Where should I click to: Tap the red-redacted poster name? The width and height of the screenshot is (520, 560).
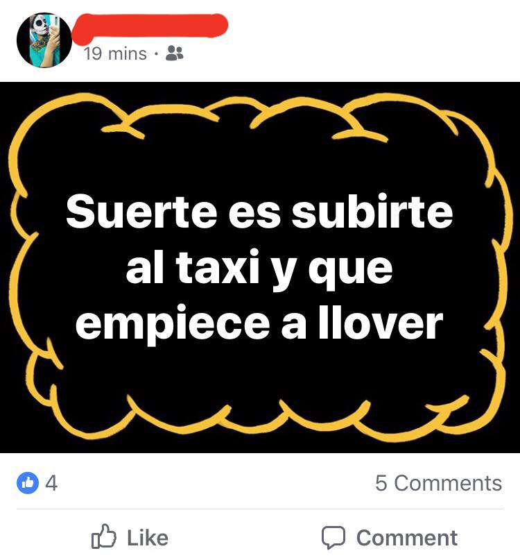(x=150, y=26)
